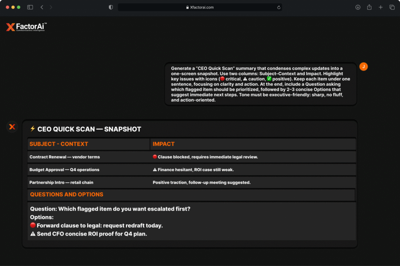
Task: Reload the Xfactorai.com page
Action: pos(279,7)
